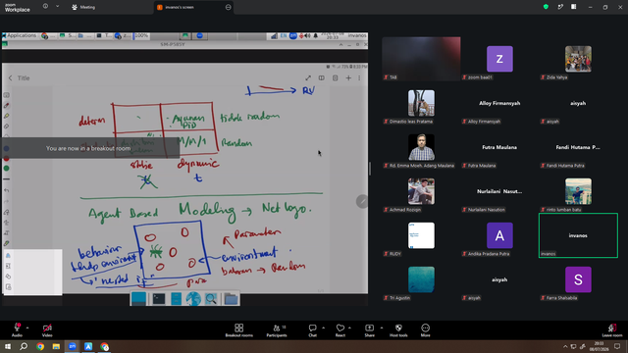Open the Breakout rooms panel
Image resolution: width=628 pixels, height=353 pixels.
click(239, 330)
